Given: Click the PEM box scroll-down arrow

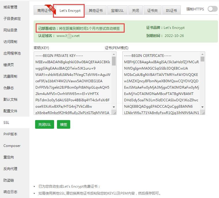Looking at the screenshot, I should 203,107.
